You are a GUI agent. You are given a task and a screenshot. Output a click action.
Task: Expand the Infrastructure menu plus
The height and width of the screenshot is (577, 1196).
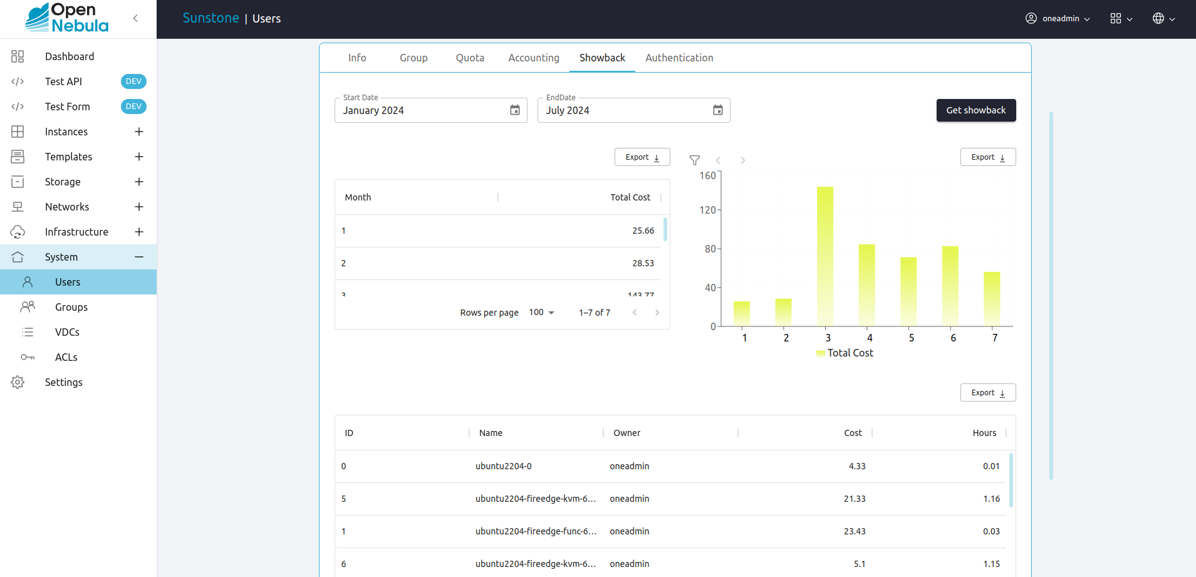[139, 232]
